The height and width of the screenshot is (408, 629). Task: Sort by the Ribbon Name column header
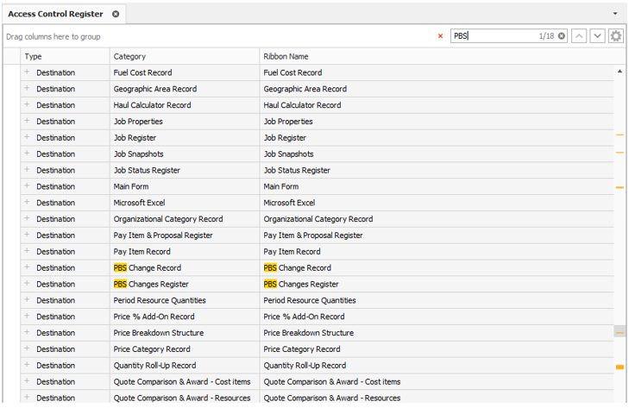click(345, 56)
